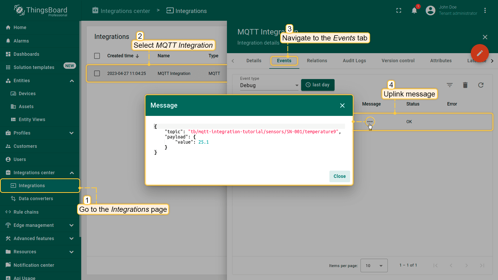Refresh the events list
This screenshot has height=280, width=498.
point(481,85)
